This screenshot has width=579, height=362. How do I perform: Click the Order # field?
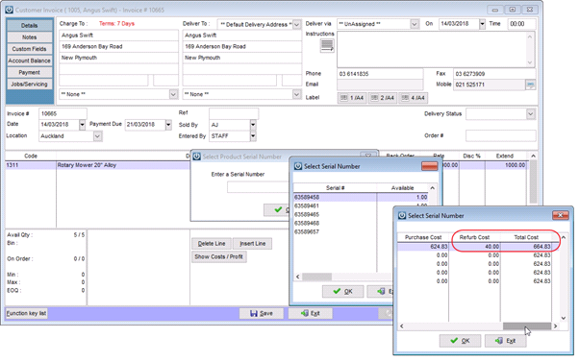click(501, 135)
